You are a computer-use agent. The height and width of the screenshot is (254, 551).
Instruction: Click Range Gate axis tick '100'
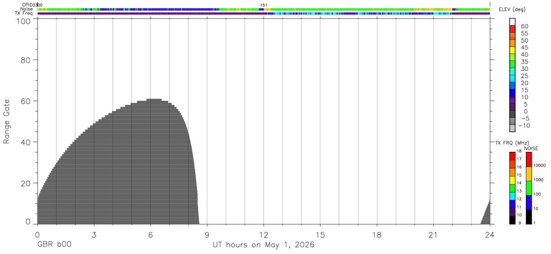tap(23, 21)
